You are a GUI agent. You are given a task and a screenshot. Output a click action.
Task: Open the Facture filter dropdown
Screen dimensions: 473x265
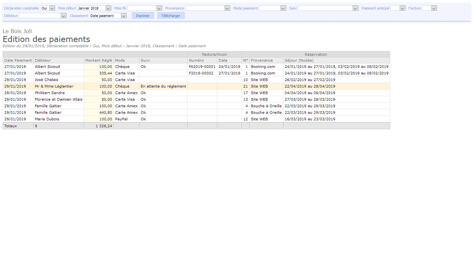[x=429, y=8]
